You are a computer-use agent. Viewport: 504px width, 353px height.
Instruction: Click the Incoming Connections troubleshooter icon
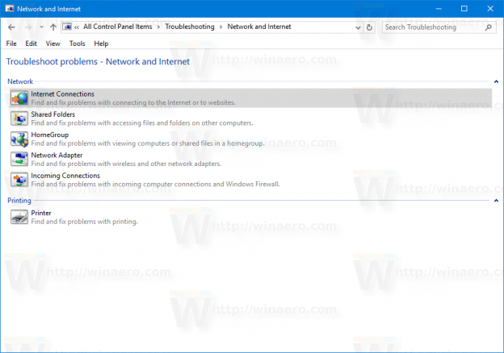pyautogui.click(x=19, y=179)
